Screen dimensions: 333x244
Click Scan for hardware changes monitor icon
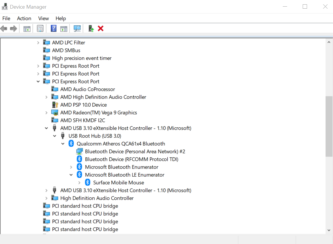click(x=77, y=29)
